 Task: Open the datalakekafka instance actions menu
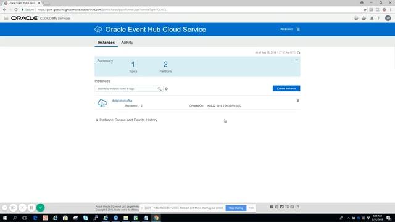click(297, 100)
